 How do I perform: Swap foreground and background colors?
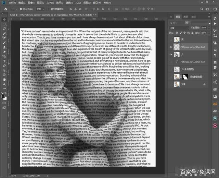point(6,93)
